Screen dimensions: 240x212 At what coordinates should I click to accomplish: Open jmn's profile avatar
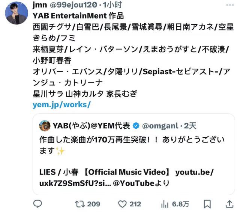[16, 13]
